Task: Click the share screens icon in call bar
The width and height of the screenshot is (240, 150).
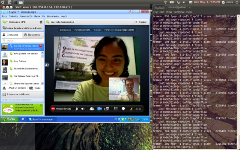Action: [107, 109]
